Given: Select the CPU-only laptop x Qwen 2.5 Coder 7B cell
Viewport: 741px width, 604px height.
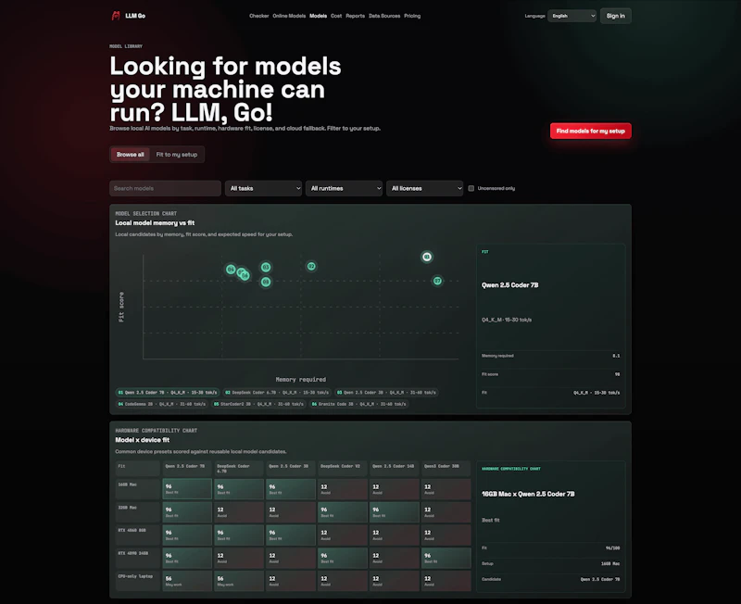Looking at the screenshot, I should (187, 580).
